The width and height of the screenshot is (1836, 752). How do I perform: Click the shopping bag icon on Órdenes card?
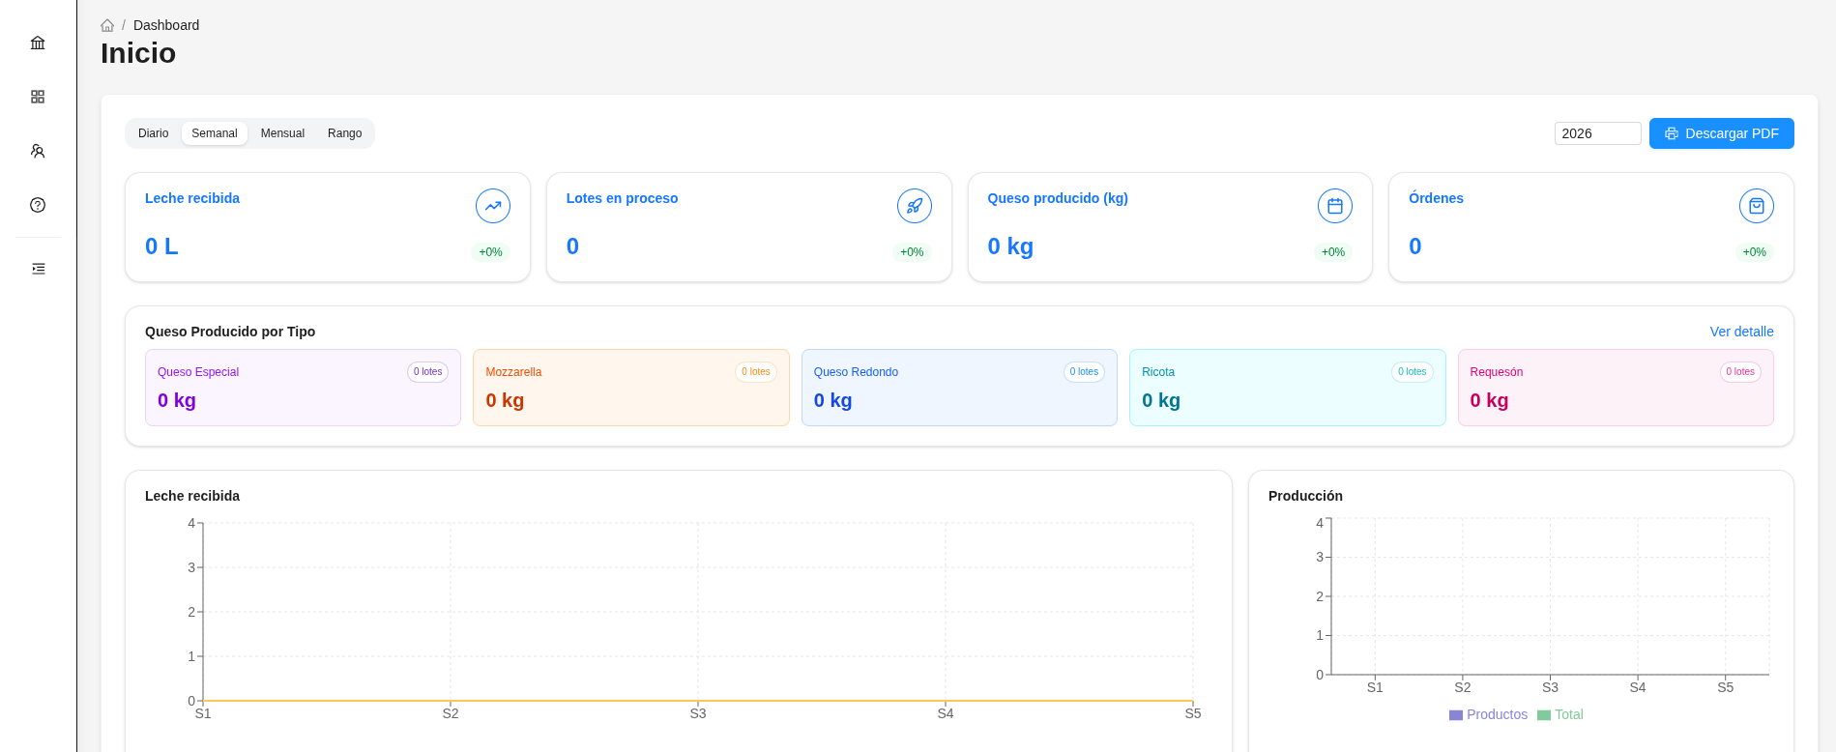point(1757,206)
